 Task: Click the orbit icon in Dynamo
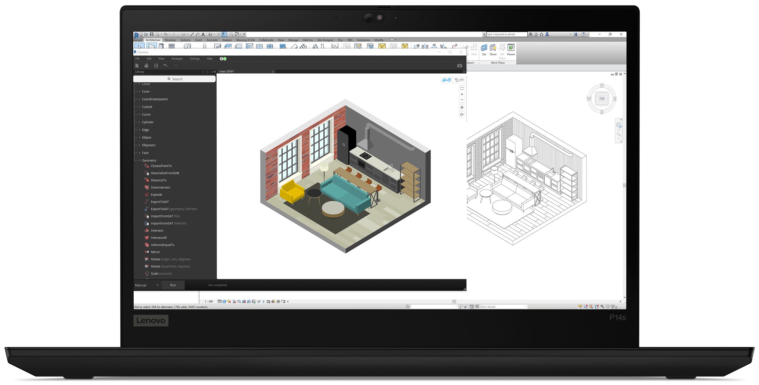coord(462,115)
